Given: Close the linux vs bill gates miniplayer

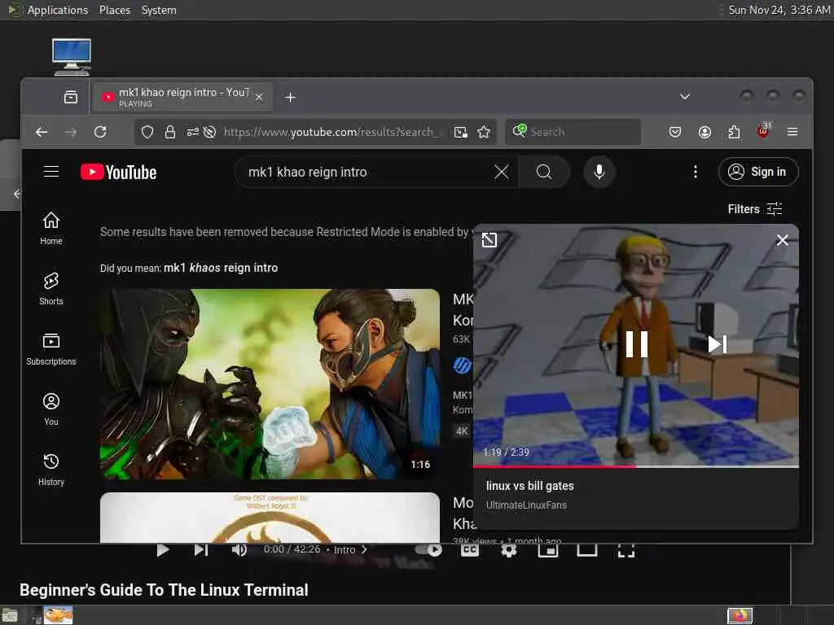Looking at the screenshot, I should pyautogui.click(x=782, y=240).
